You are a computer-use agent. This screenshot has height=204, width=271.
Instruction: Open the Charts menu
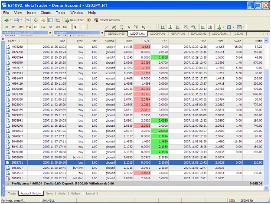(x=46, y=13)
